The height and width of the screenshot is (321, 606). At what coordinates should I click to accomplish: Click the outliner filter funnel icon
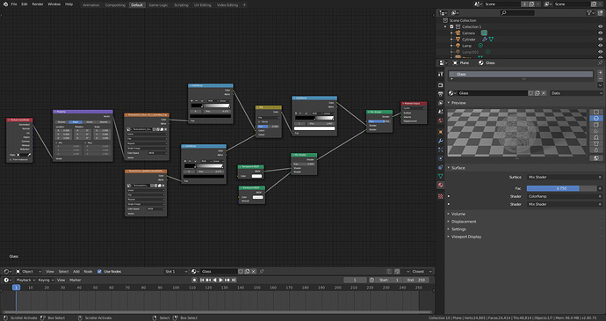pos(589,13)
